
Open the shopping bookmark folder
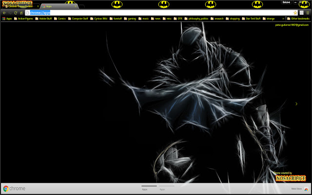click(233, 19)
